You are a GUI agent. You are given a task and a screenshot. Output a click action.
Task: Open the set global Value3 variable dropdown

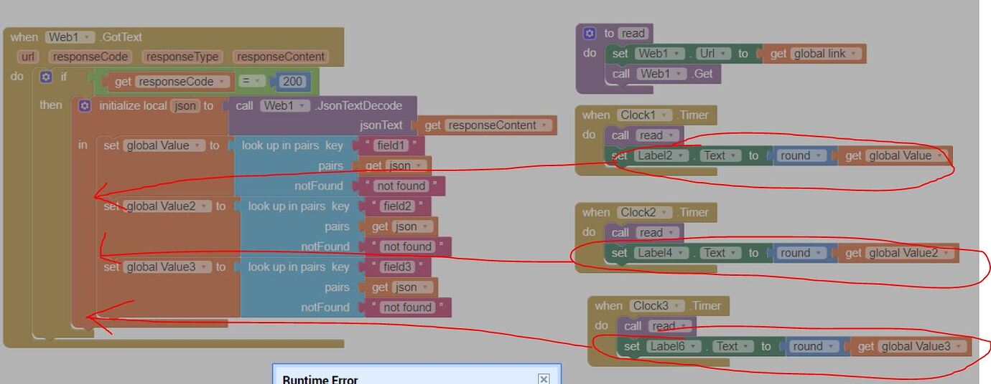tap(167, 267)
